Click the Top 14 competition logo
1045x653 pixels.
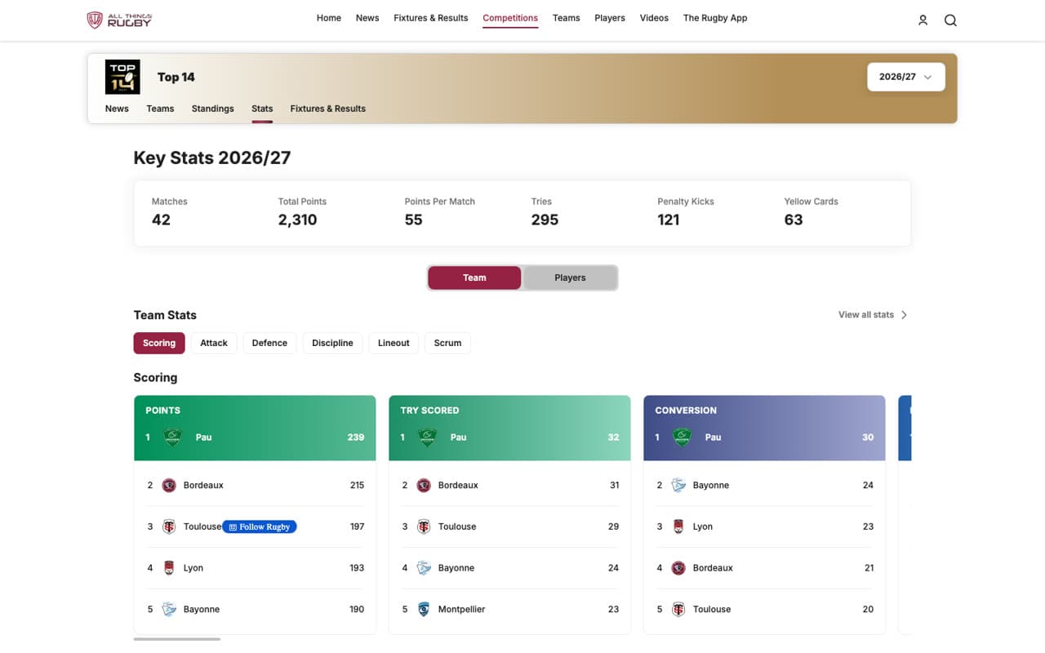pyautogui.click(x=122, y=77)
